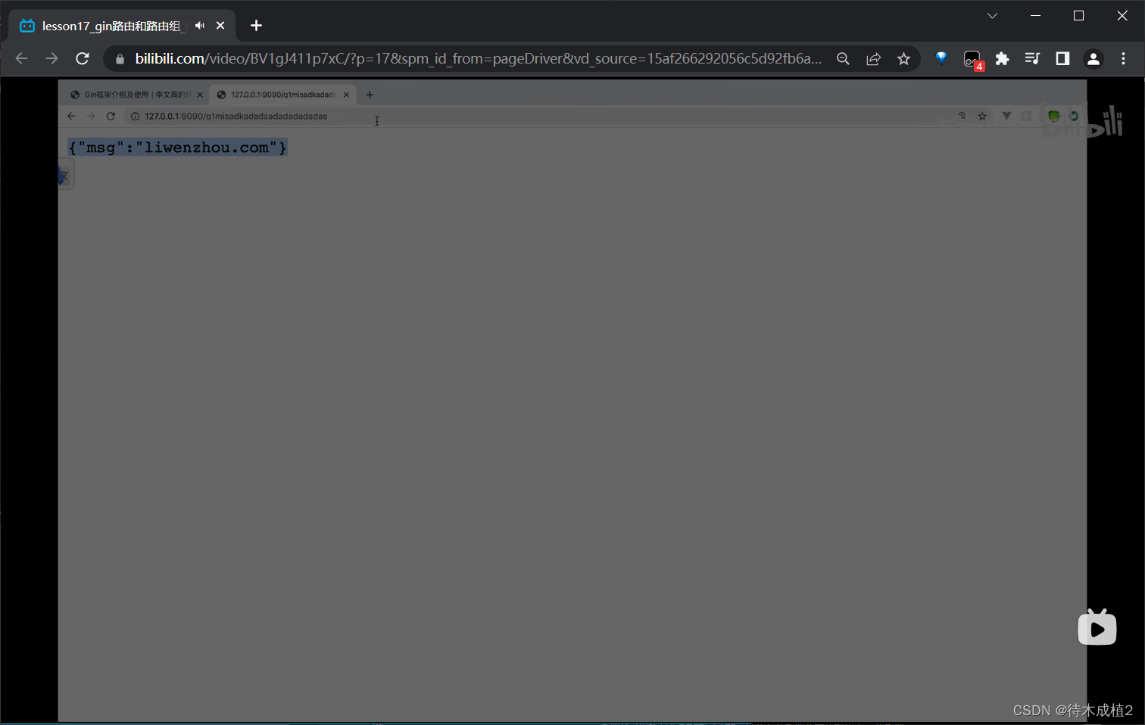The height and width of the screenshot is (725, 1145).
Task: Mute the tab via speaker icon
Action: click(199, 26)
